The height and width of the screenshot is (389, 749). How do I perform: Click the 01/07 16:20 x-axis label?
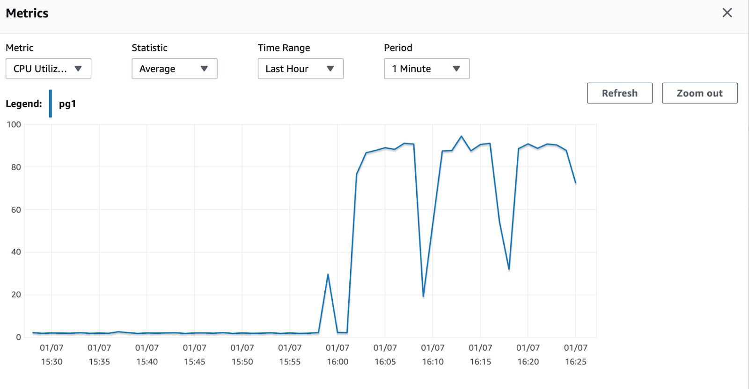pos(528,354)
